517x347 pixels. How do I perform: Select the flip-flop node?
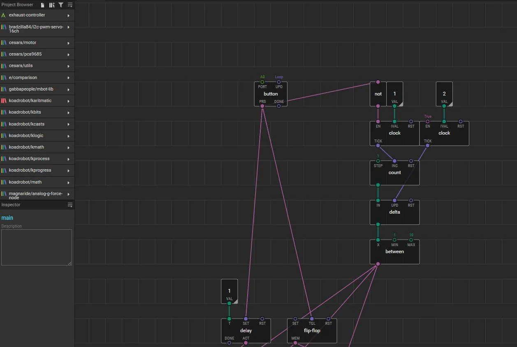[x=312, y=331]
